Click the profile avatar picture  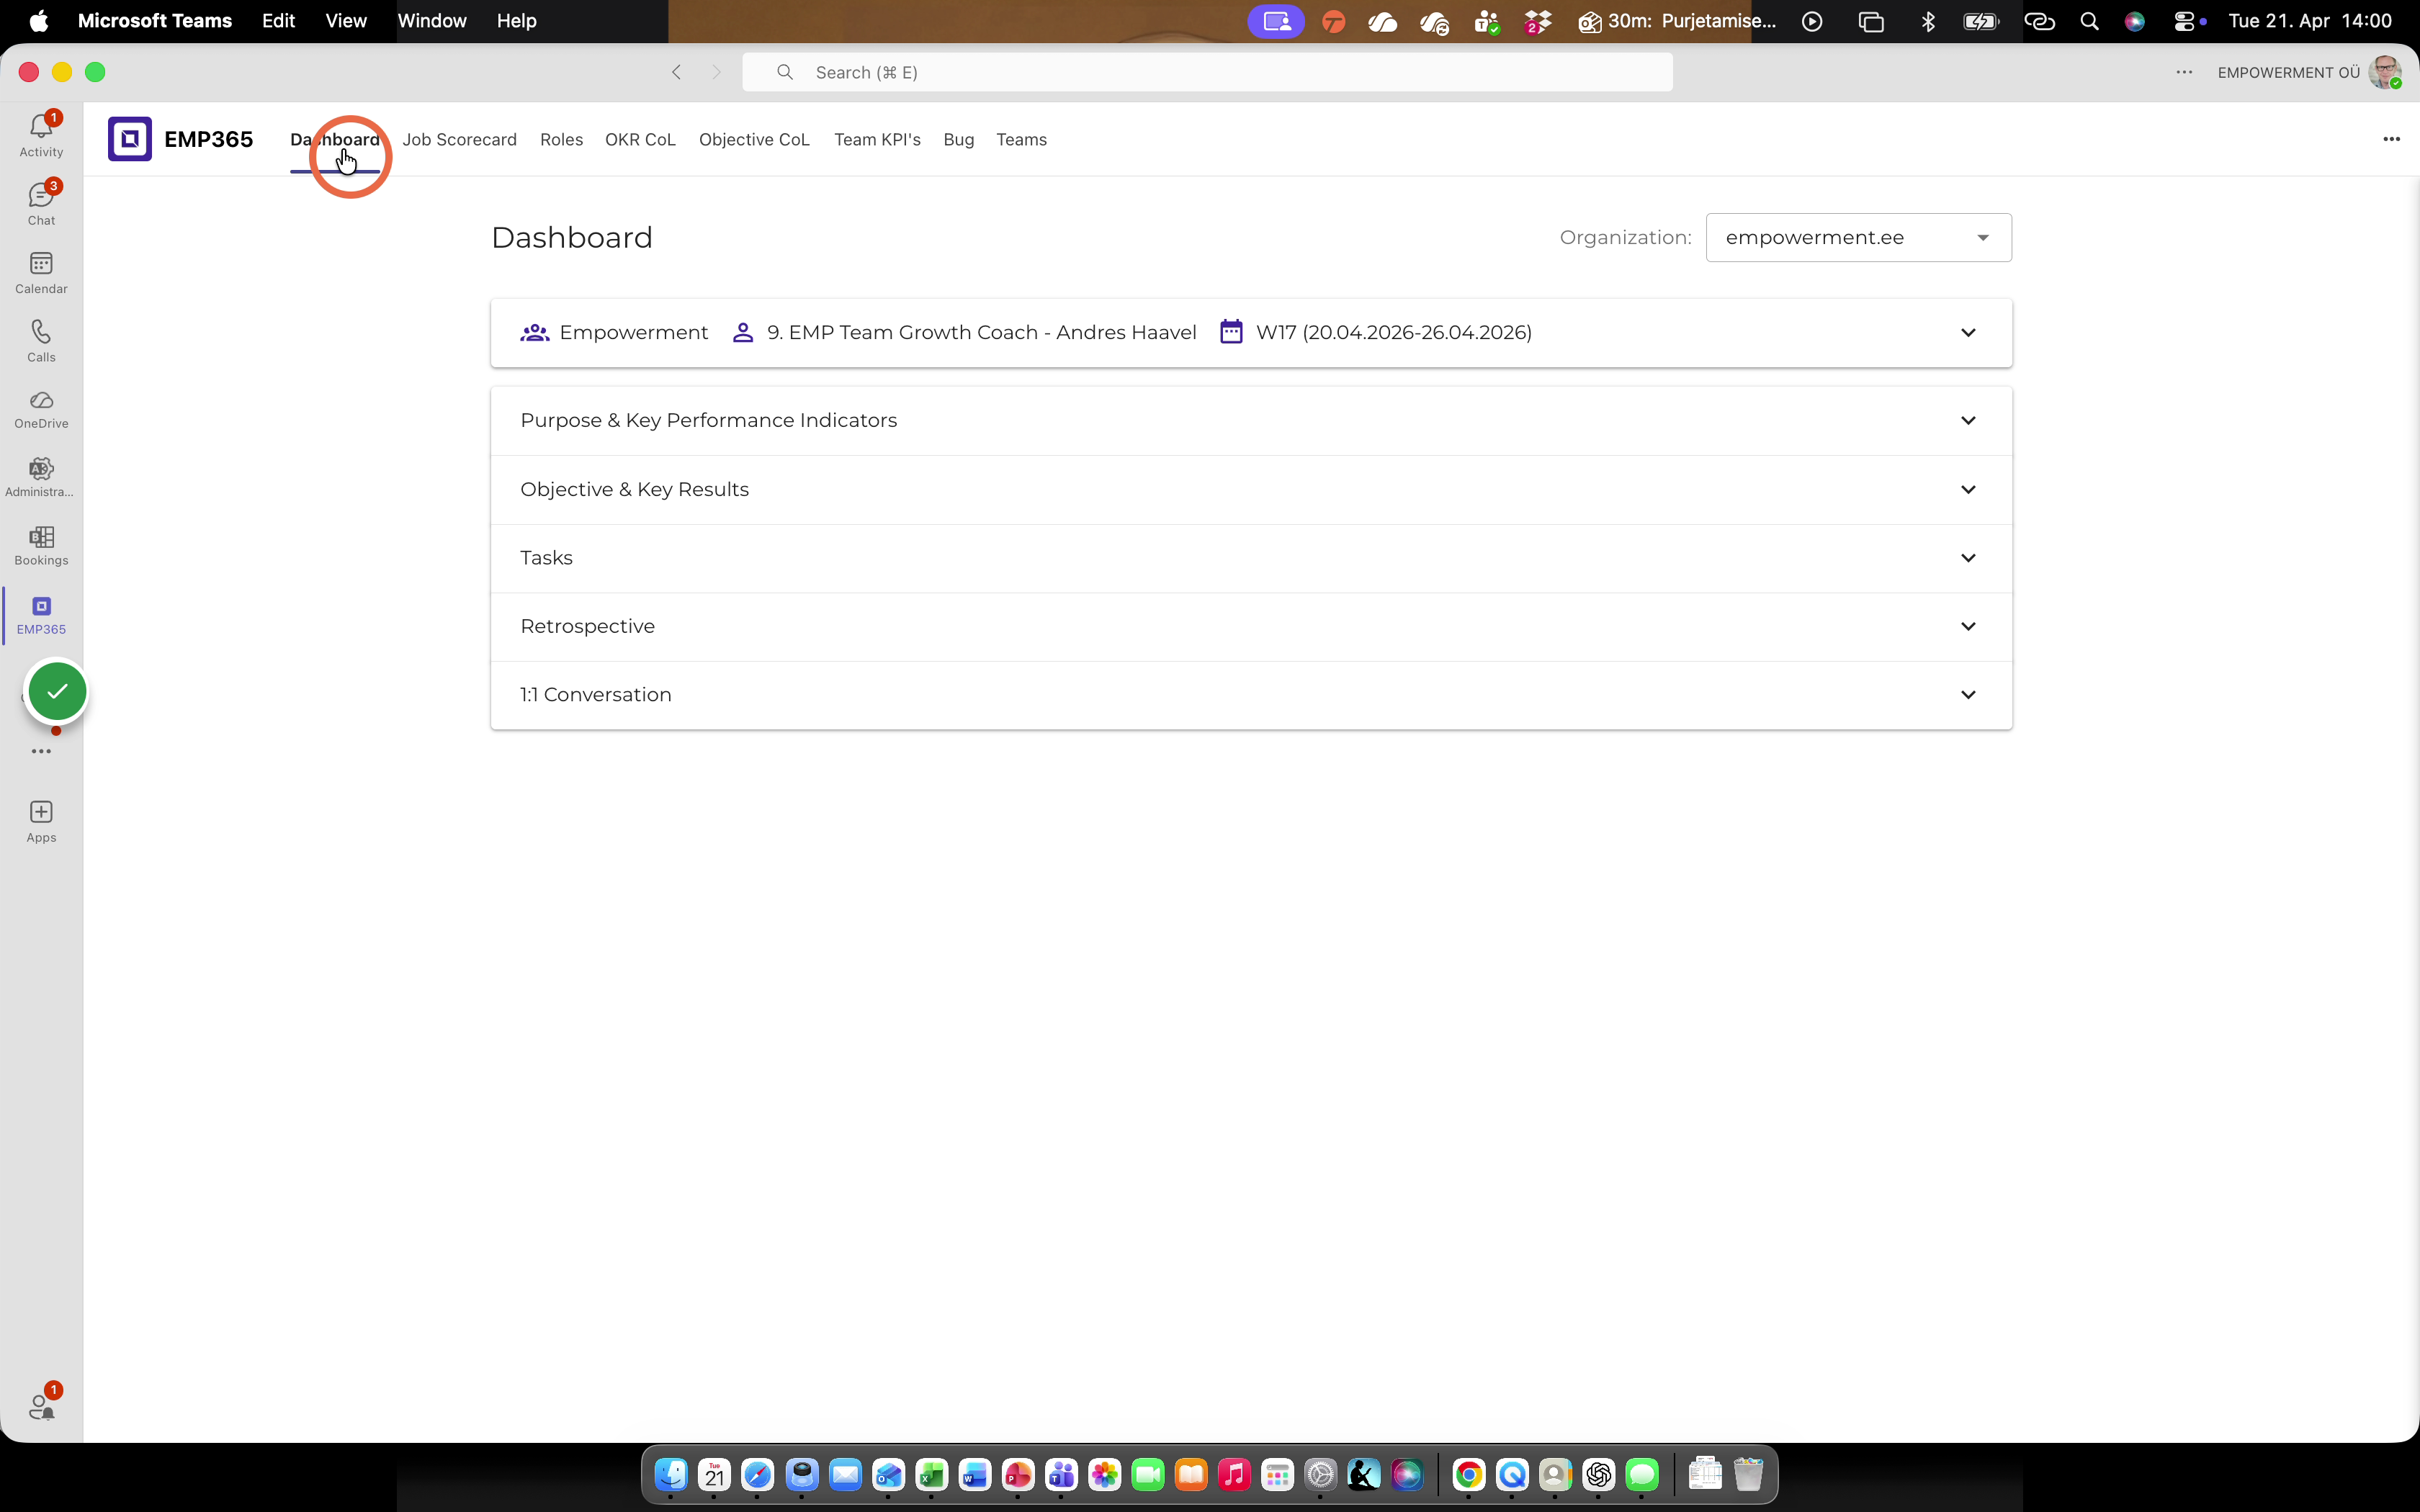pos(2385,72)
